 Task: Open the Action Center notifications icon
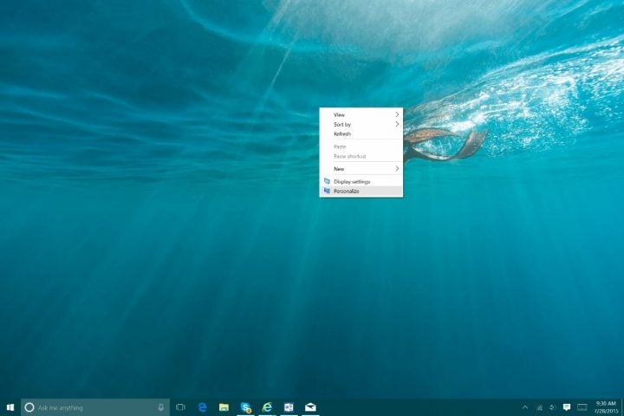pyautogui.click(x=567, y=407)
